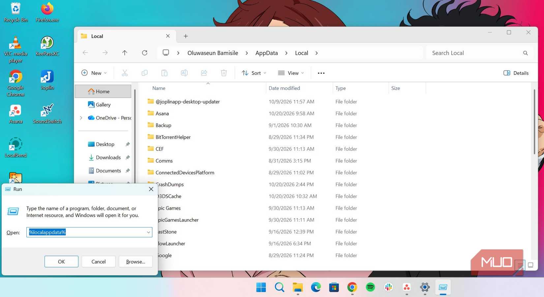544x297 pixels.
Task: Click OK in the Run dialog
Action: click(x=61, y=261)
